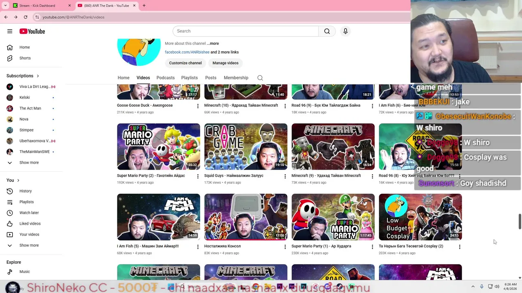Open The Act Man subscription

32,108
